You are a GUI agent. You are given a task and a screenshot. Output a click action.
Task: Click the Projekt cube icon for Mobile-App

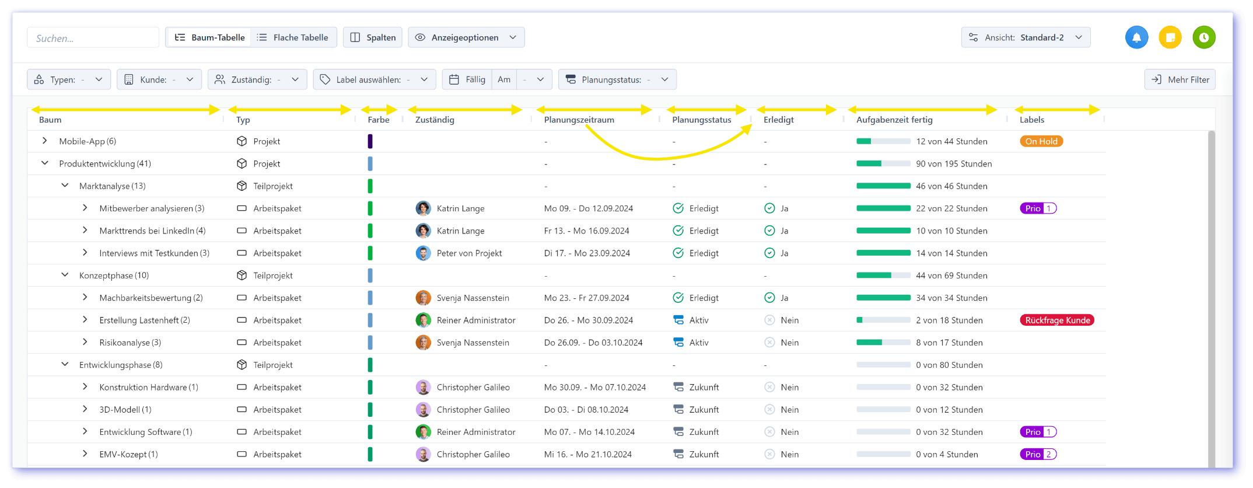point(242,141)
